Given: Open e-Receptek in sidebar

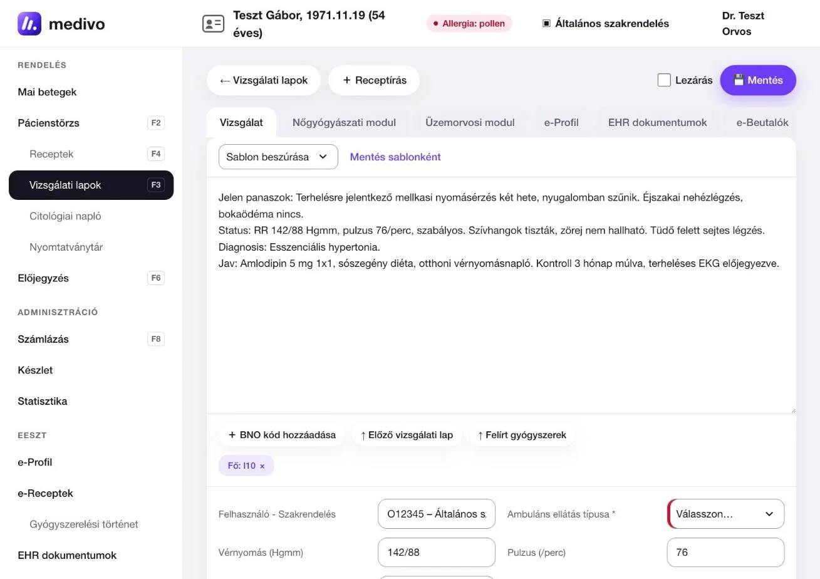Looking at the screenshot, I should click(x=91, y=493).
